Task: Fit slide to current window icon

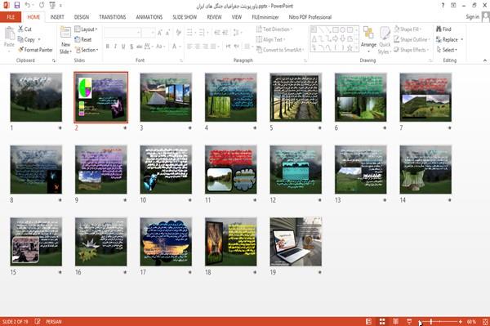Action: point(485,321)
